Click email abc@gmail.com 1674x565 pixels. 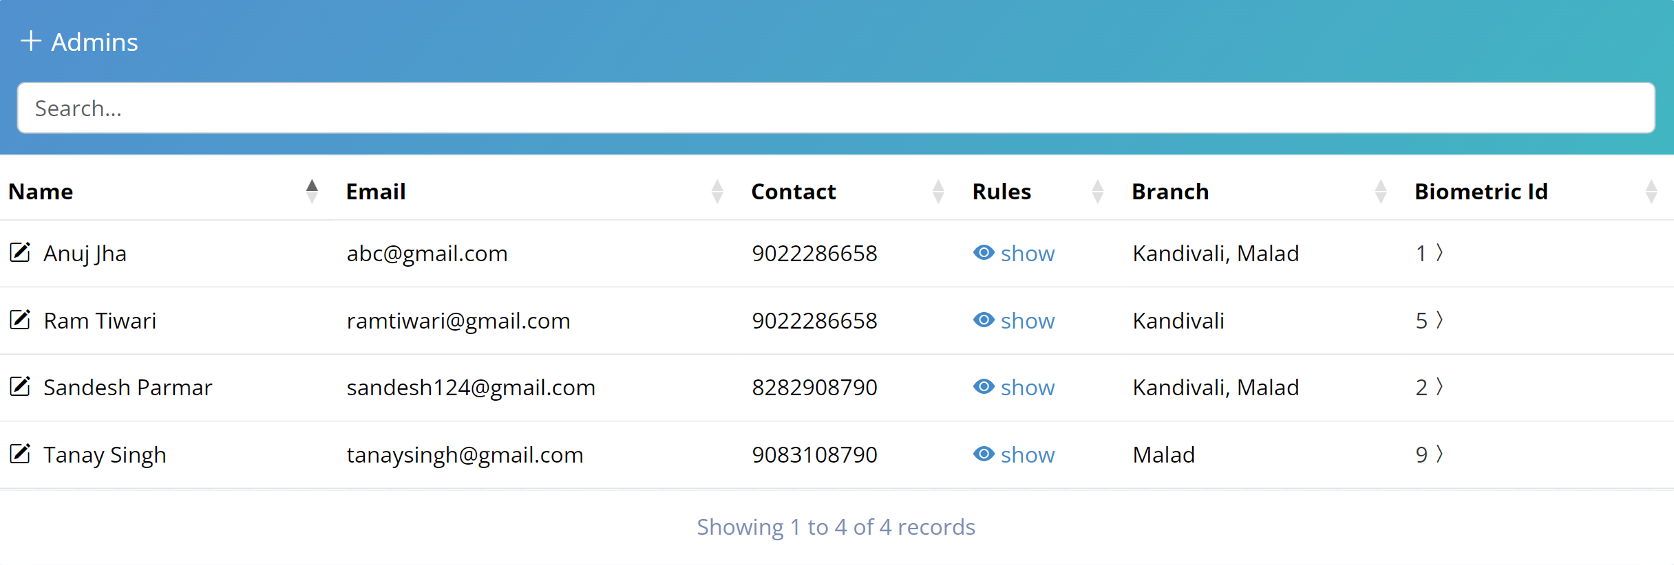pos(427,254)
